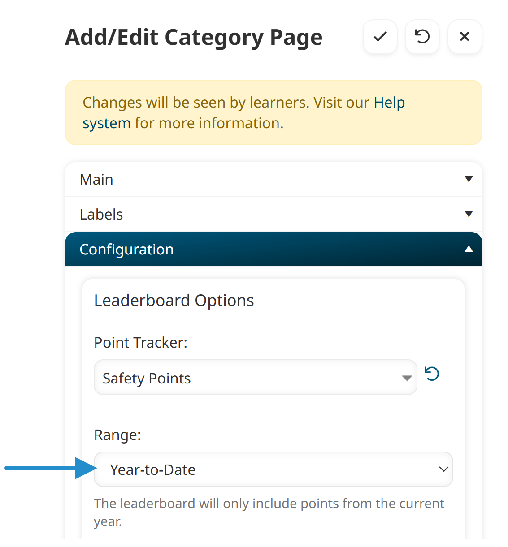Click the Leaderboard Options heading
508x547 pixels.
coord(174,301)
